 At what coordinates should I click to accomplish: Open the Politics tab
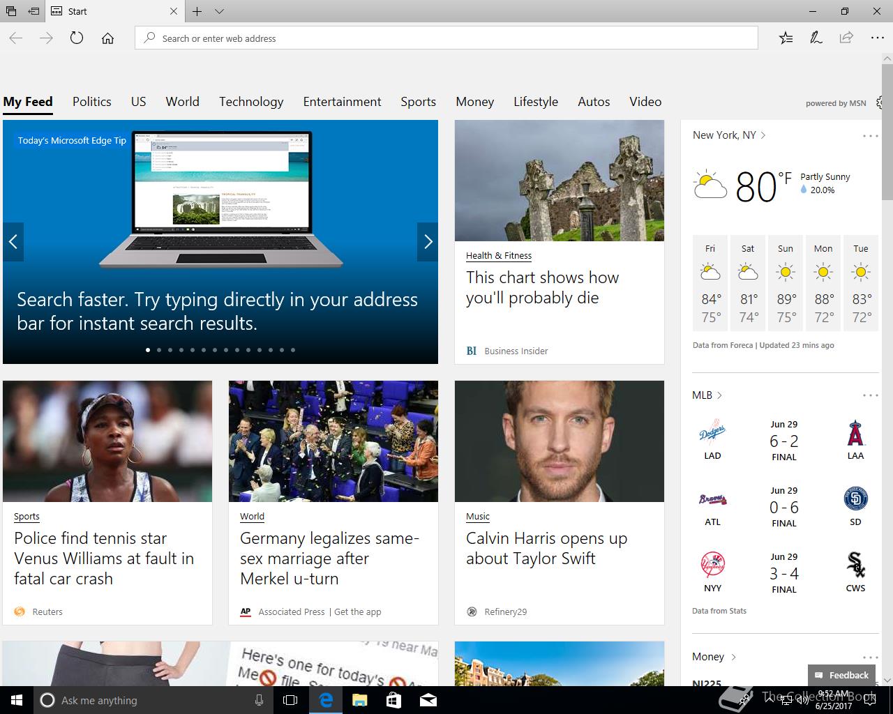point(92,102)
